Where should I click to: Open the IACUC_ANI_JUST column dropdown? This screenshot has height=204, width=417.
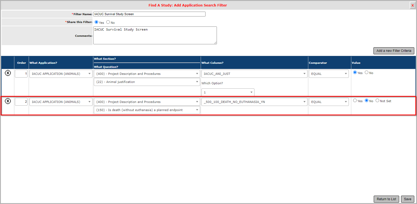click(x=254, y=74)
